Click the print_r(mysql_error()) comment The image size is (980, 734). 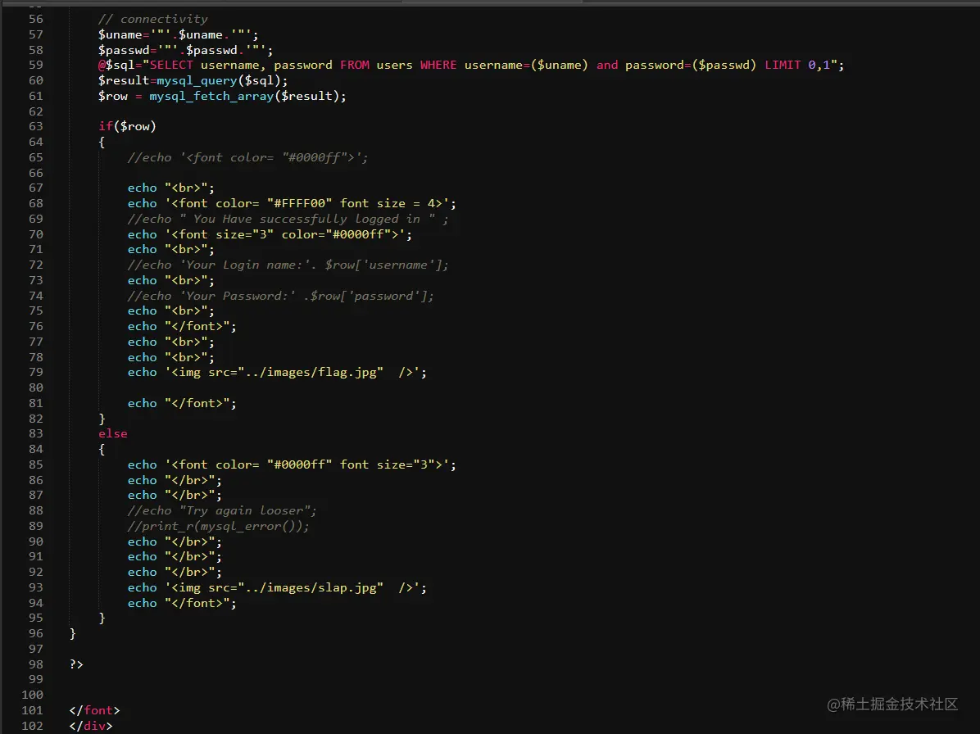coord(218,527)
